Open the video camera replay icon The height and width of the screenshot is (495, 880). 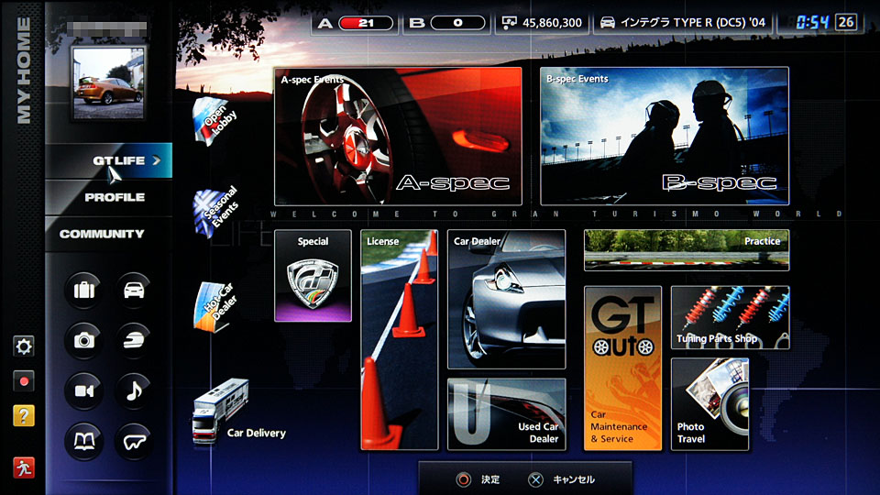84,391
